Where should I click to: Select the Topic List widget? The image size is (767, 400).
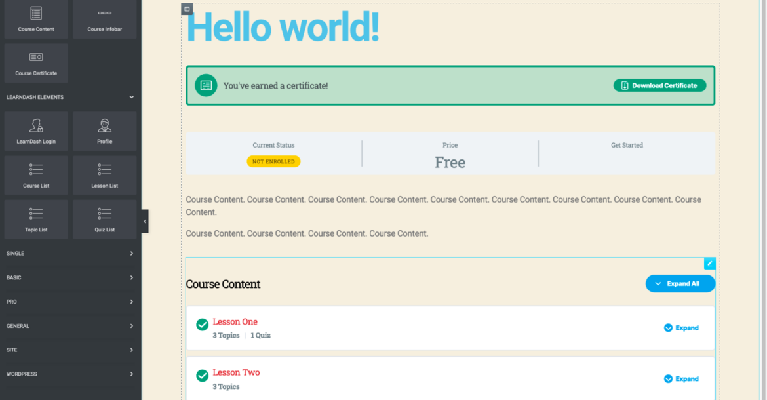coord(36,219)
